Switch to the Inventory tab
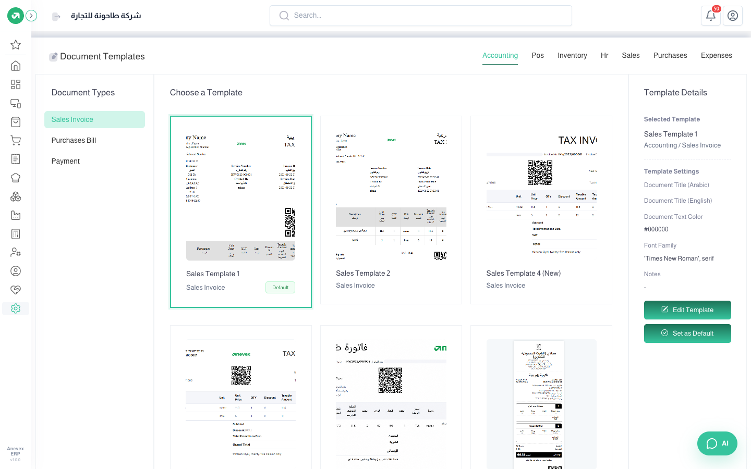This screenshot has width=751, height=469. (572, 55)
